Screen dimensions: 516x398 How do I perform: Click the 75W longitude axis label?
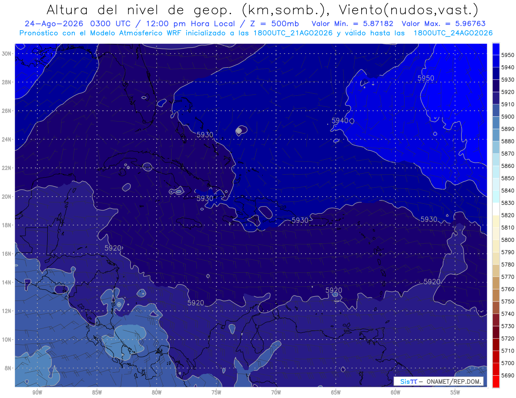coord(216,392)
